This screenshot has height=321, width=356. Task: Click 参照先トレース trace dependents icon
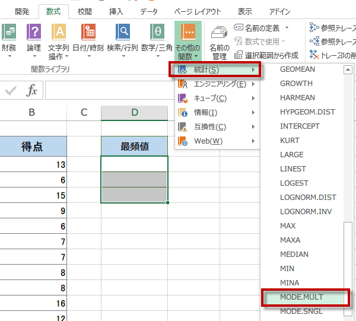[314, 42]
